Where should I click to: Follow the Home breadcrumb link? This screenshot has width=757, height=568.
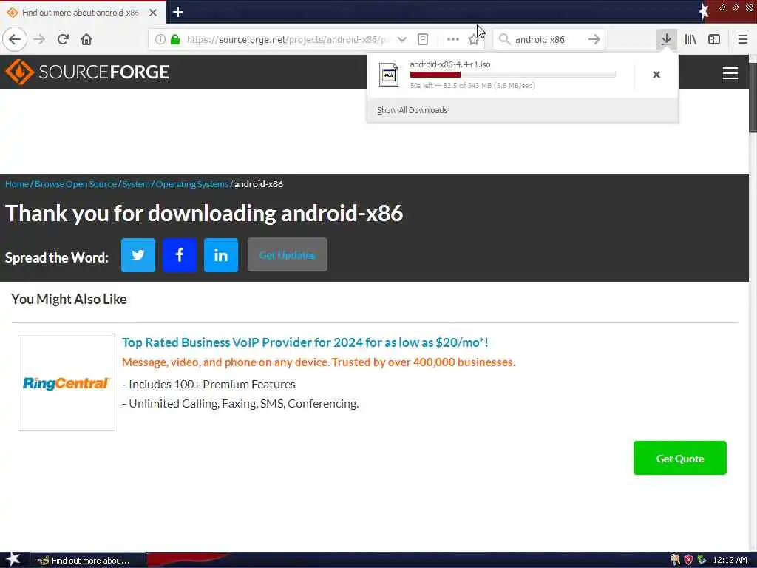[17, 184]
